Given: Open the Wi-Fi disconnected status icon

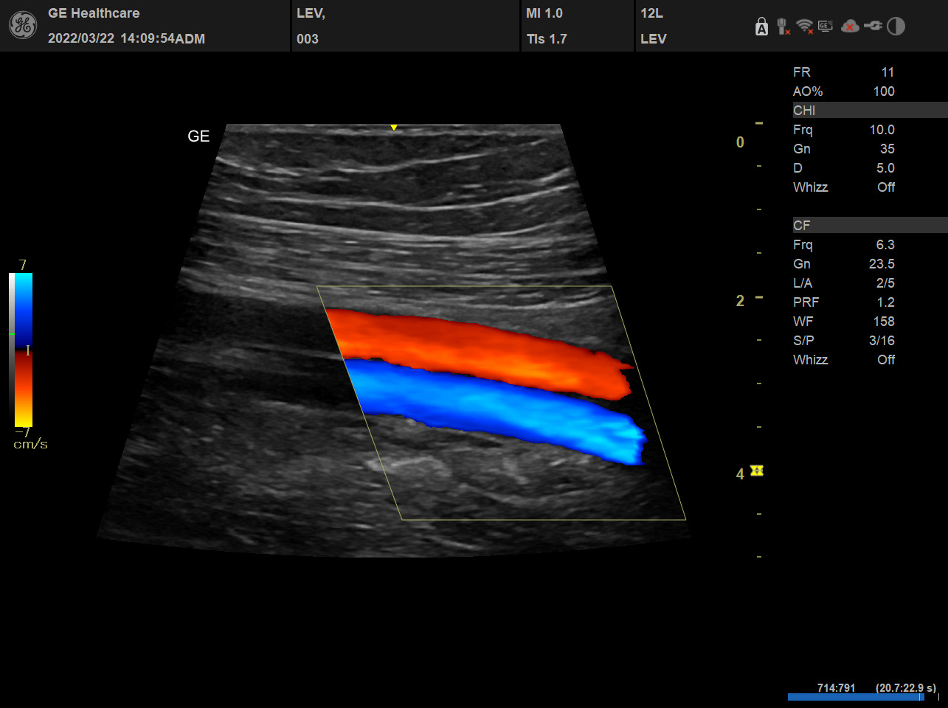Looking at the screenshot, I should (x=805, y=27).
